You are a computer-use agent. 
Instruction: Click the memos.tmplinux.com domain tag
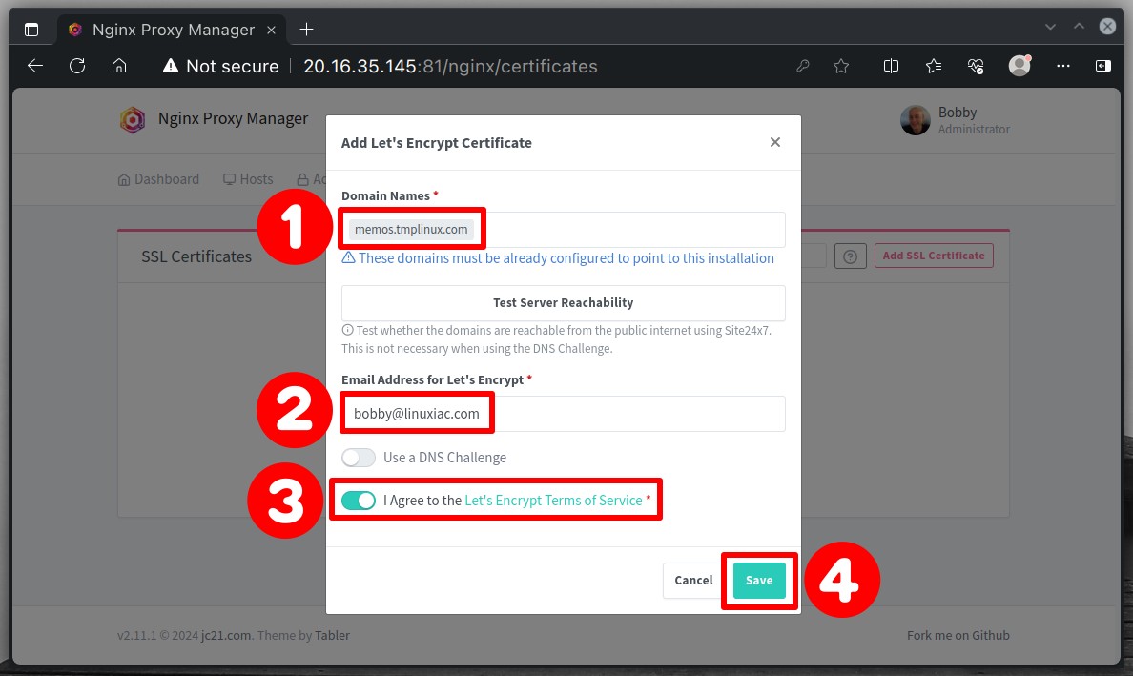click(x=411, y=229)
